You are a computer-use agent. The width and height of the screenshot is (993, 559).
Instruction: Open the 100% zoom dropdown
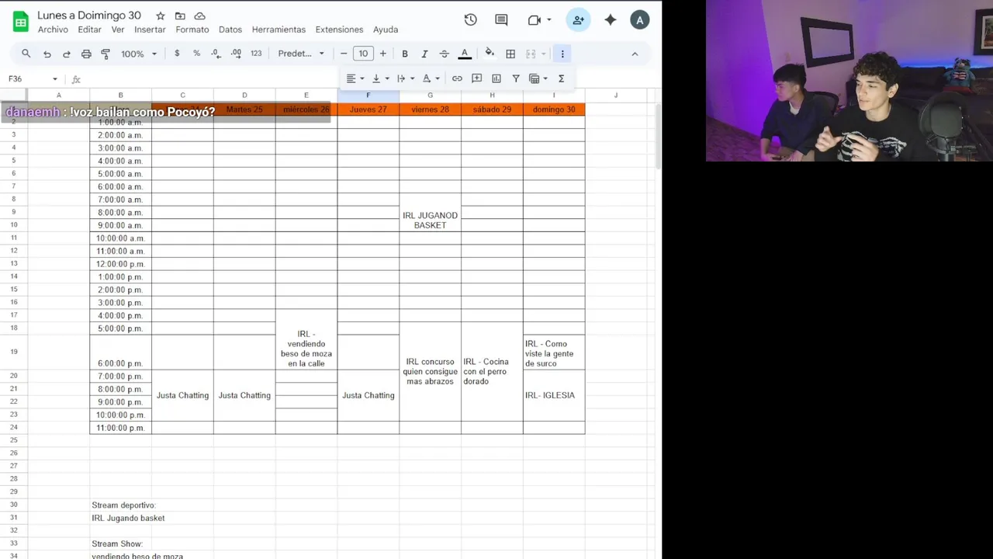coord(139,54)
